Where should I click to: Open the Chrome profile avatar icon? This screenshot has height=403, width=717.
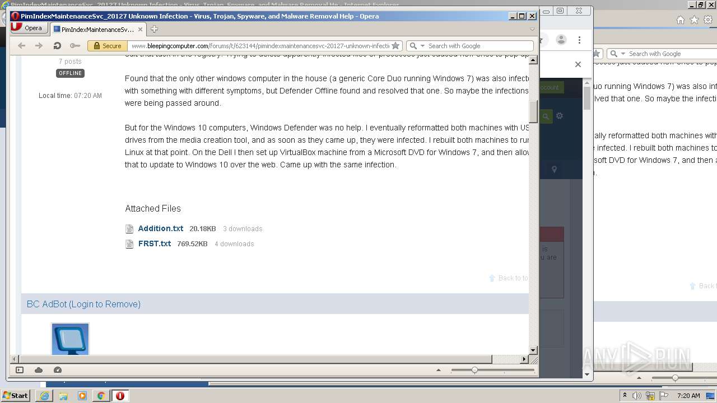tap(561, 40)
